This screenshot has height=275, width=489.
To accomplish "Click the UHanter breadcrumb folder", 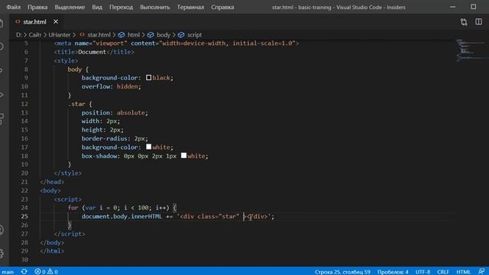I will pos(60,34).
